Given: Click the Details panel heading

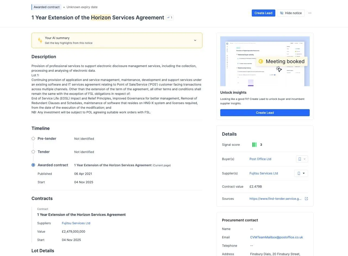Looking at the screenshot, I should point(229,134).
